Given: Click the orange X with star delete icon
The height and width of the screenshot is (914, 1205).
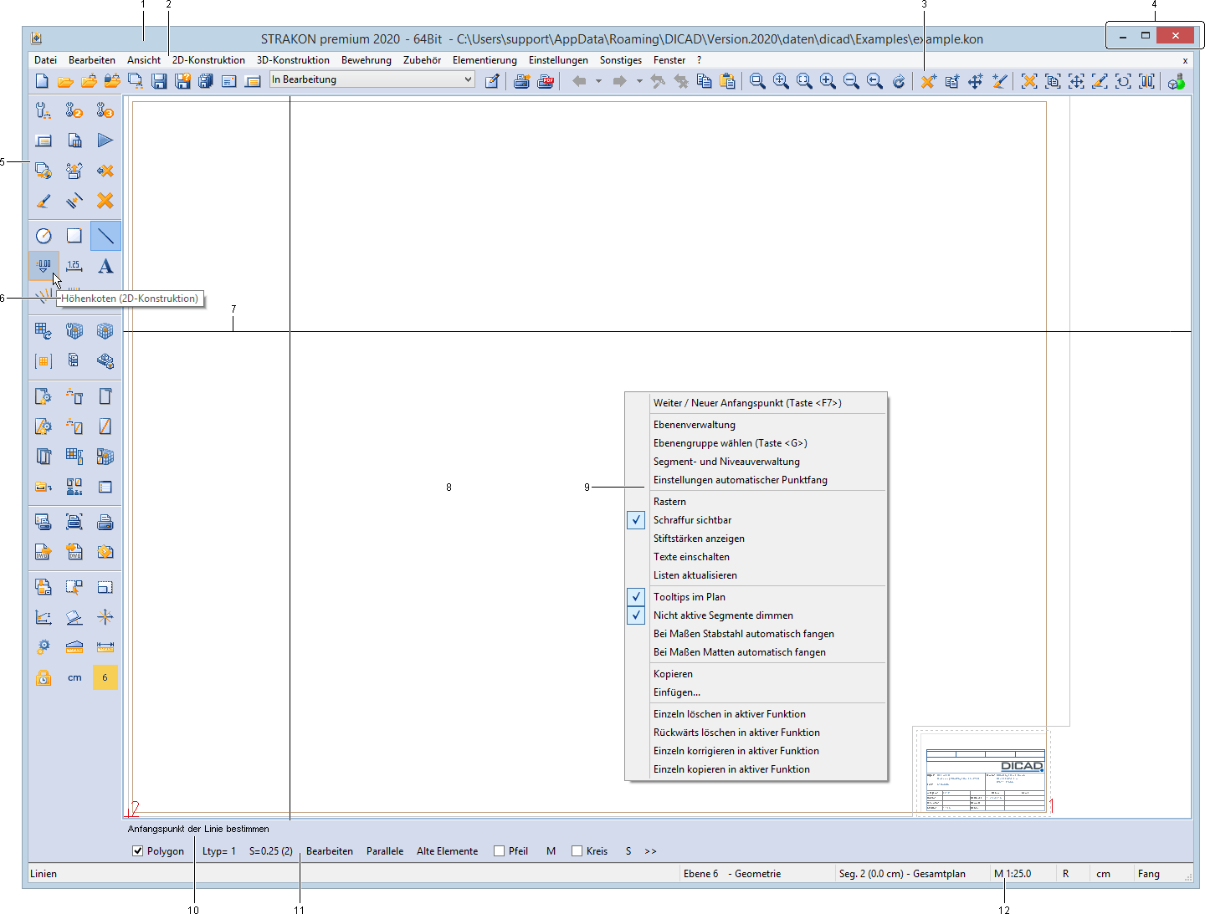Looking at the screenshot, I should coord(928,81).
